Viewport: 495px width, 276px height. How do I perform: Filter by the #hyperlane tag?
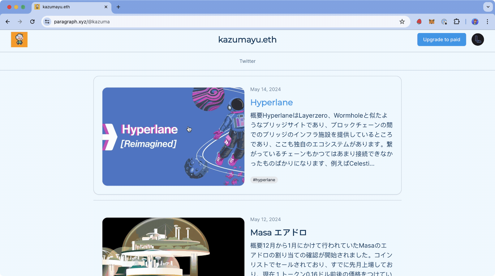tap(264, 180)
